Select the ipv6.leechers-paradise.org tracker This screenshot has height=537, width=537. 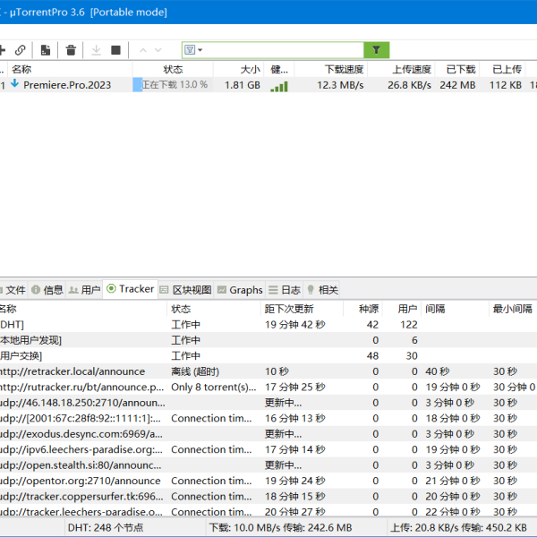(x=268, y=449)
